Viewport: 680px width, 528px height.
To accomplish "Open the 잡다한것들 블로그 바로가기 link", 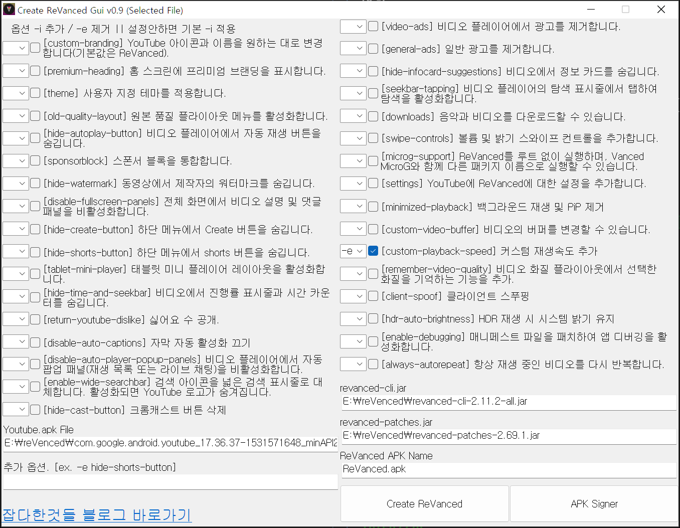I will coord(97,515).
